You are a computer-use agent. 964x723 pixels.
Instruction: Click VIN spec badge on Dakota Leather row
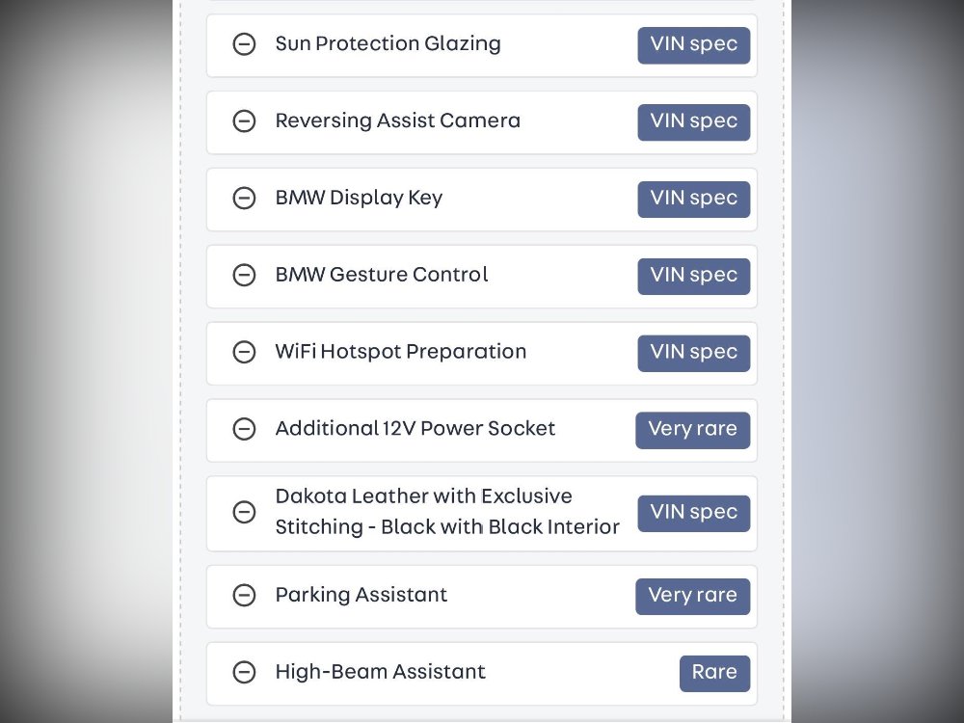(693, 514)
